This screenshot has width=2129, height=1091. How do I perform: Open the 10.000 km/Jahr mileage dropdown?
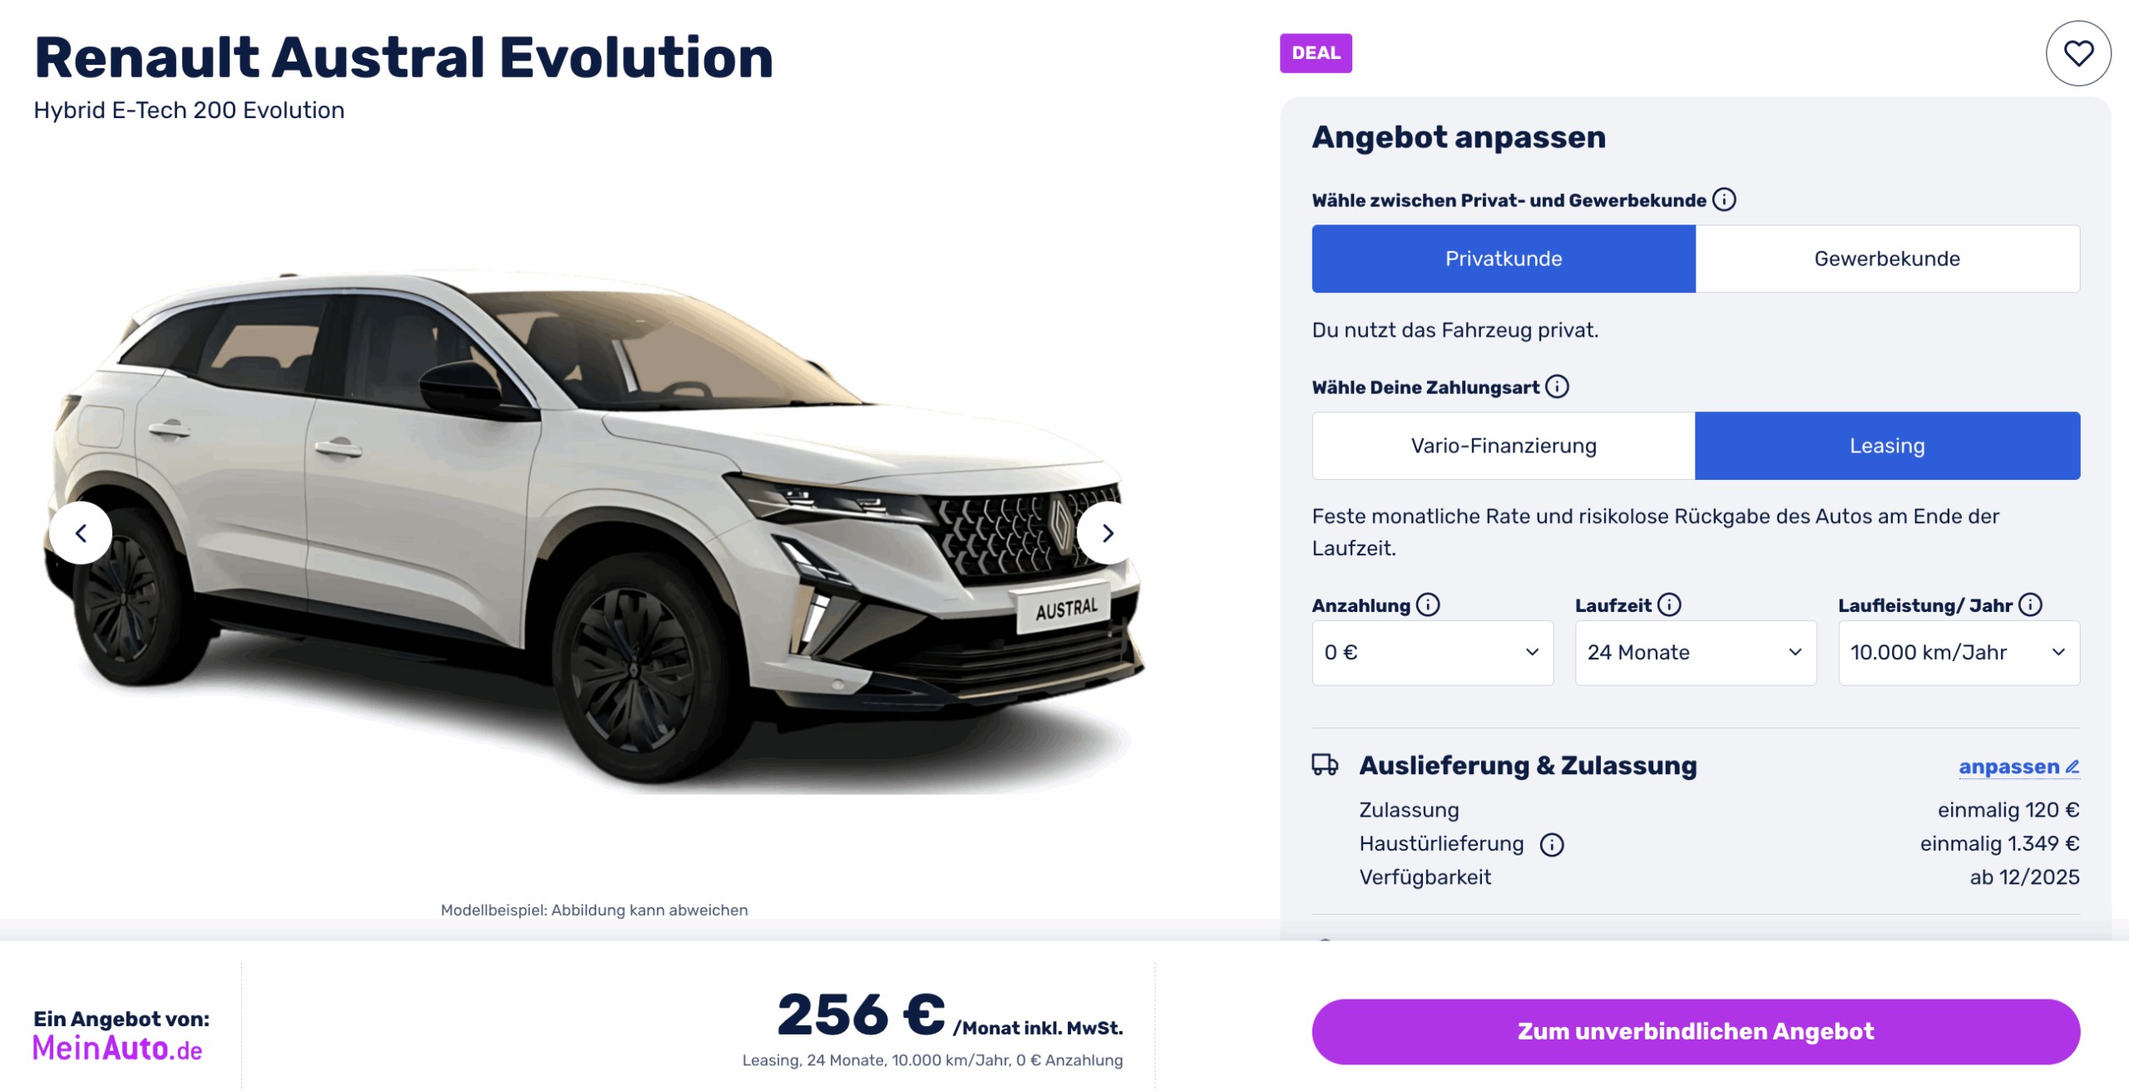[x=1959, y=653]
